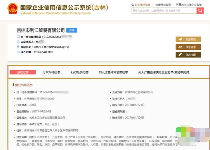210x150 pixels.
Task: Click the license-section 统一社会信用代码 value
Action: 54,92
